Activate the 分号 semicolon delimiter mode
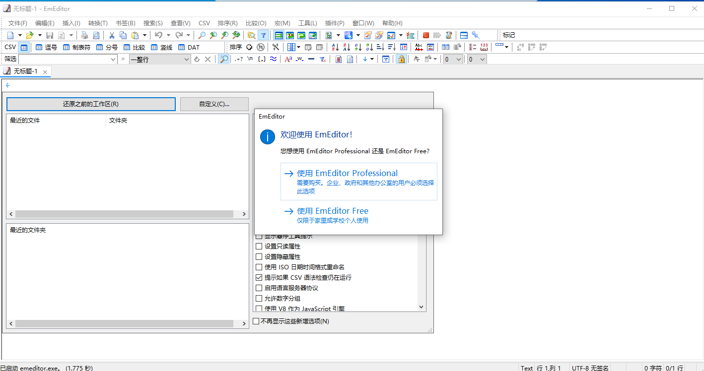Screen dimensions: 704x371 [x=106, y=47]
